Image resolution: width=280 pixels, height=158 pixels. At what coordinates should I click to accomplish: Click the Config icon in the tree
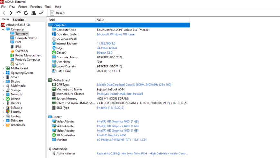[8, 116]
